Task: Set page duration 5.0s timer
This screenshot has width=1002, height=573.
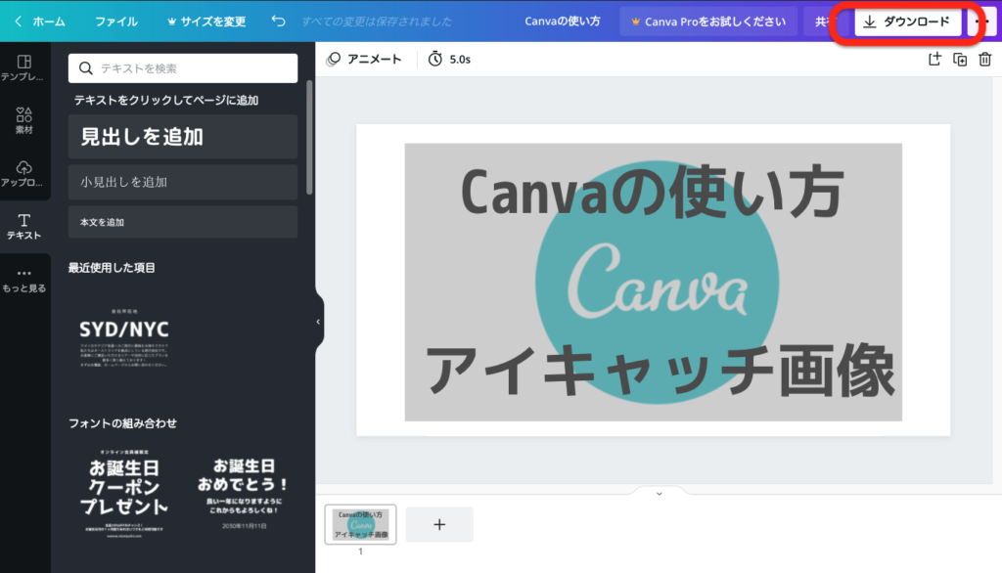Action: click(449, 60)
